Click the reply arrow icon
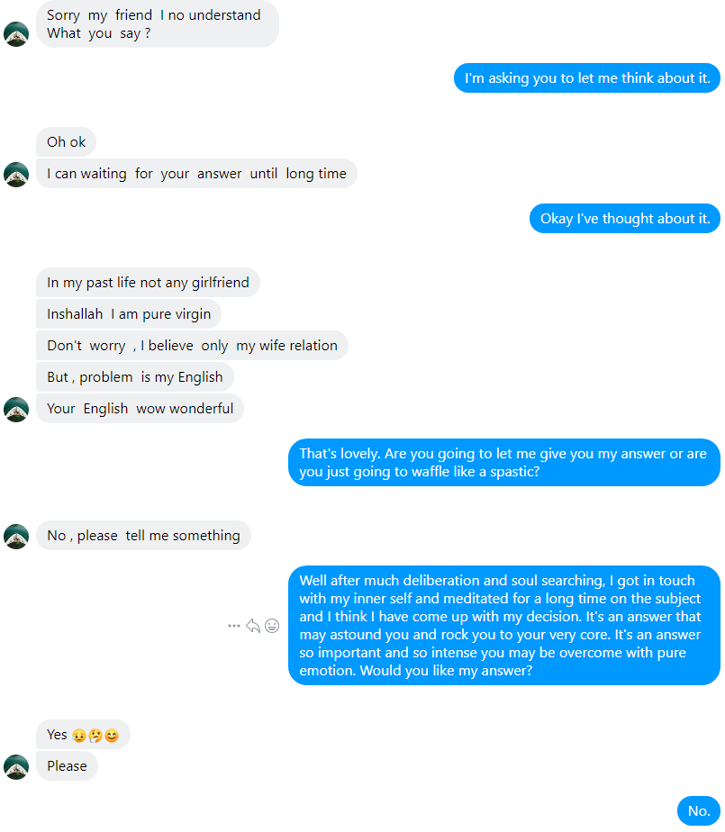Screen dimensions: 725x832 pos(253,626)
